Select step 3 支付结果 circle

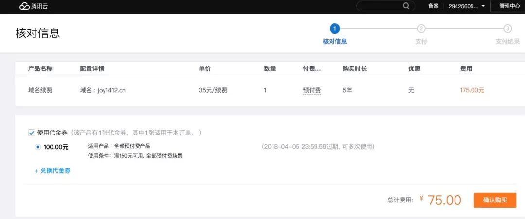coord(507,29)
